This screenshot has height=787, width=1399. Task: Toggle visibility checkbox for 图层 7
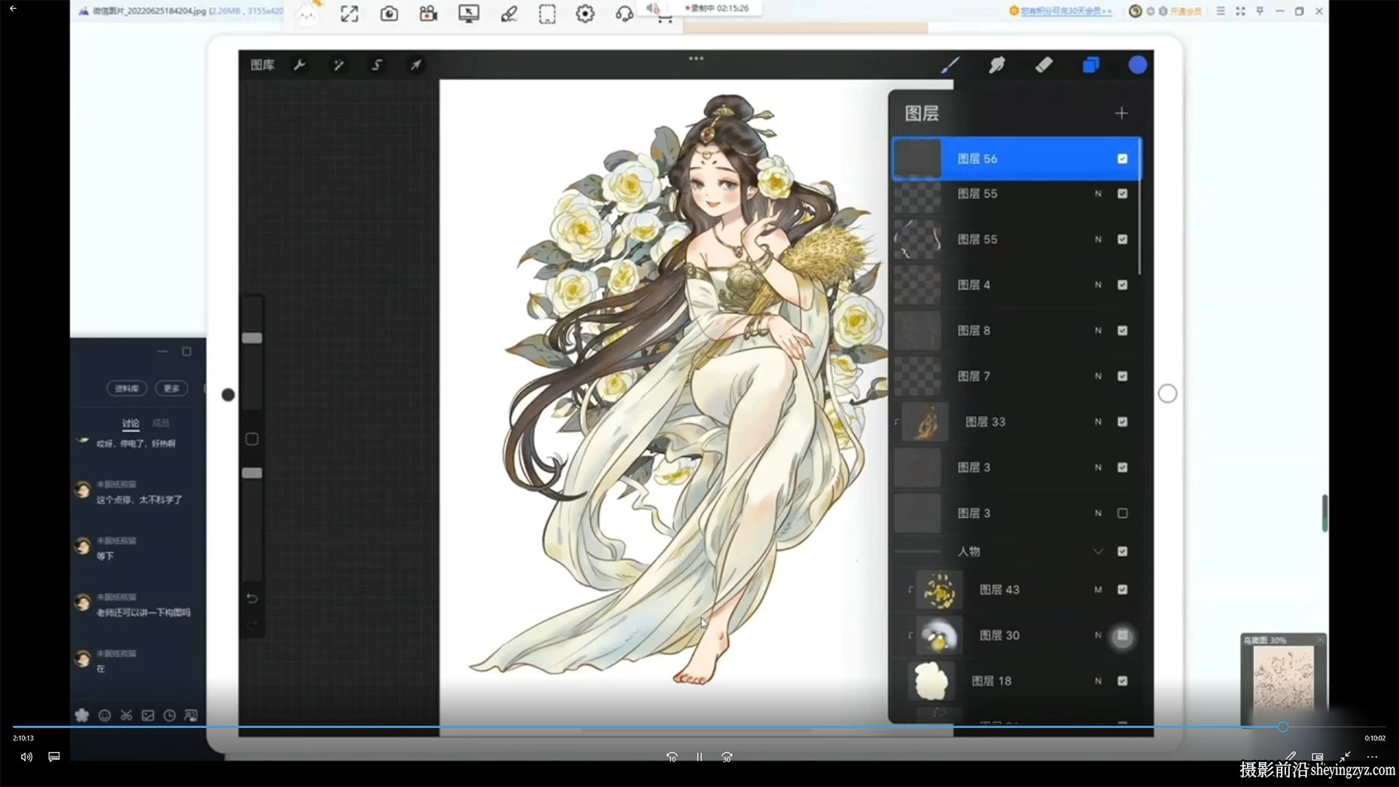[x=1122, y=376]
